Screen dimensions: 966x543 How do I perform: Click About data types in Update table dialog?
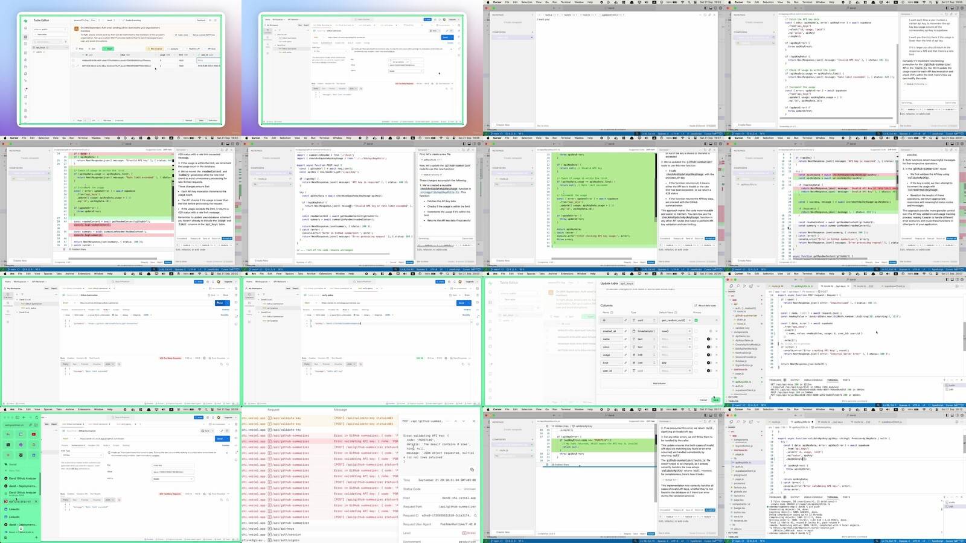pos(705,306)
